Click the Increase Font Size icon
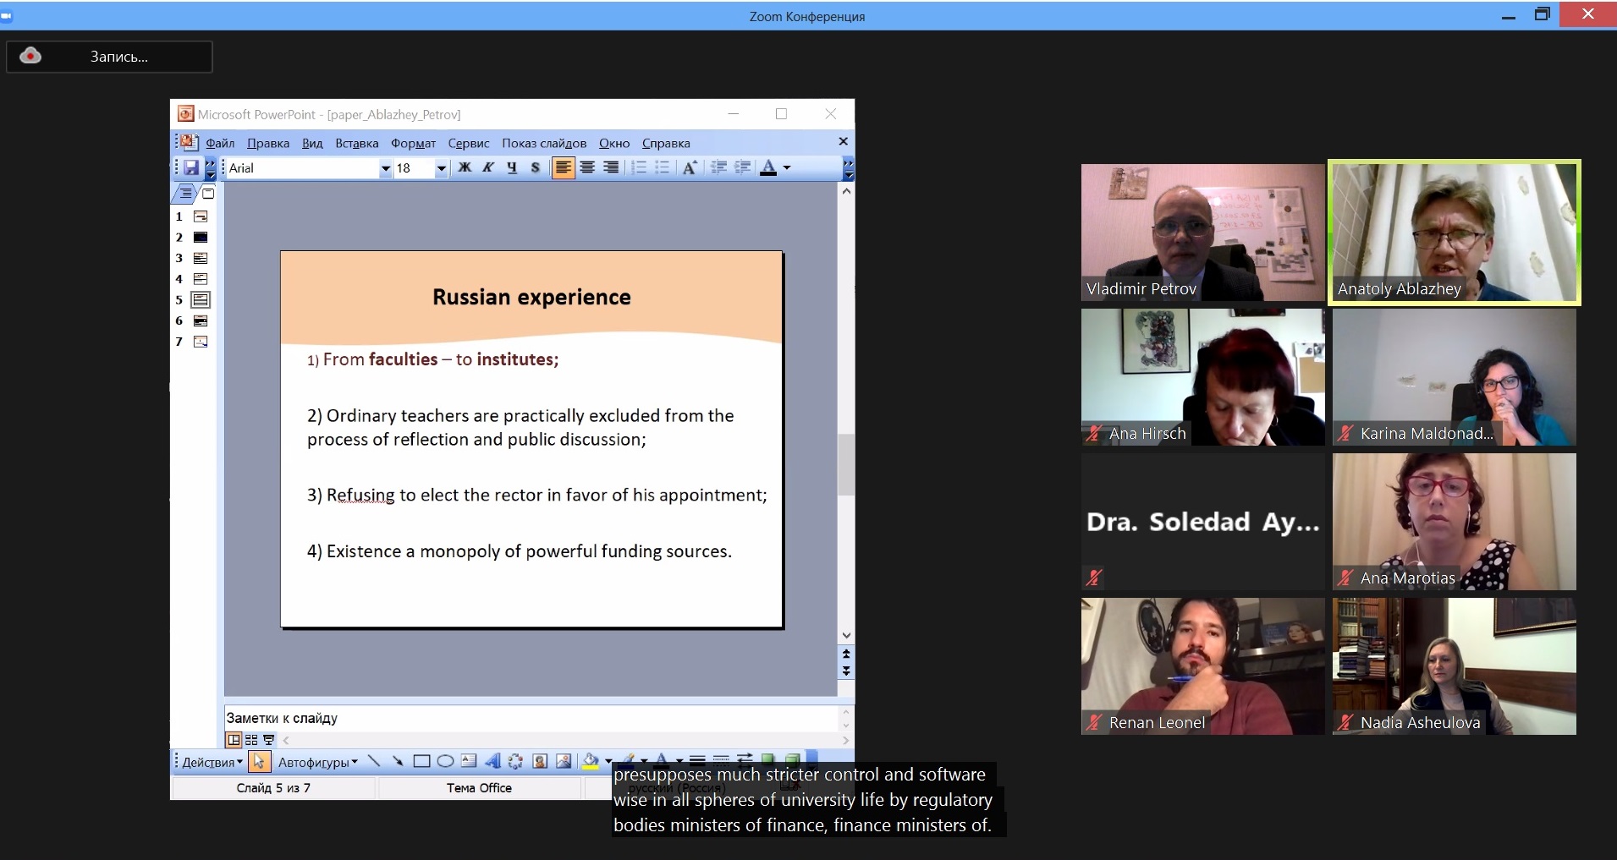 [690, 168]
